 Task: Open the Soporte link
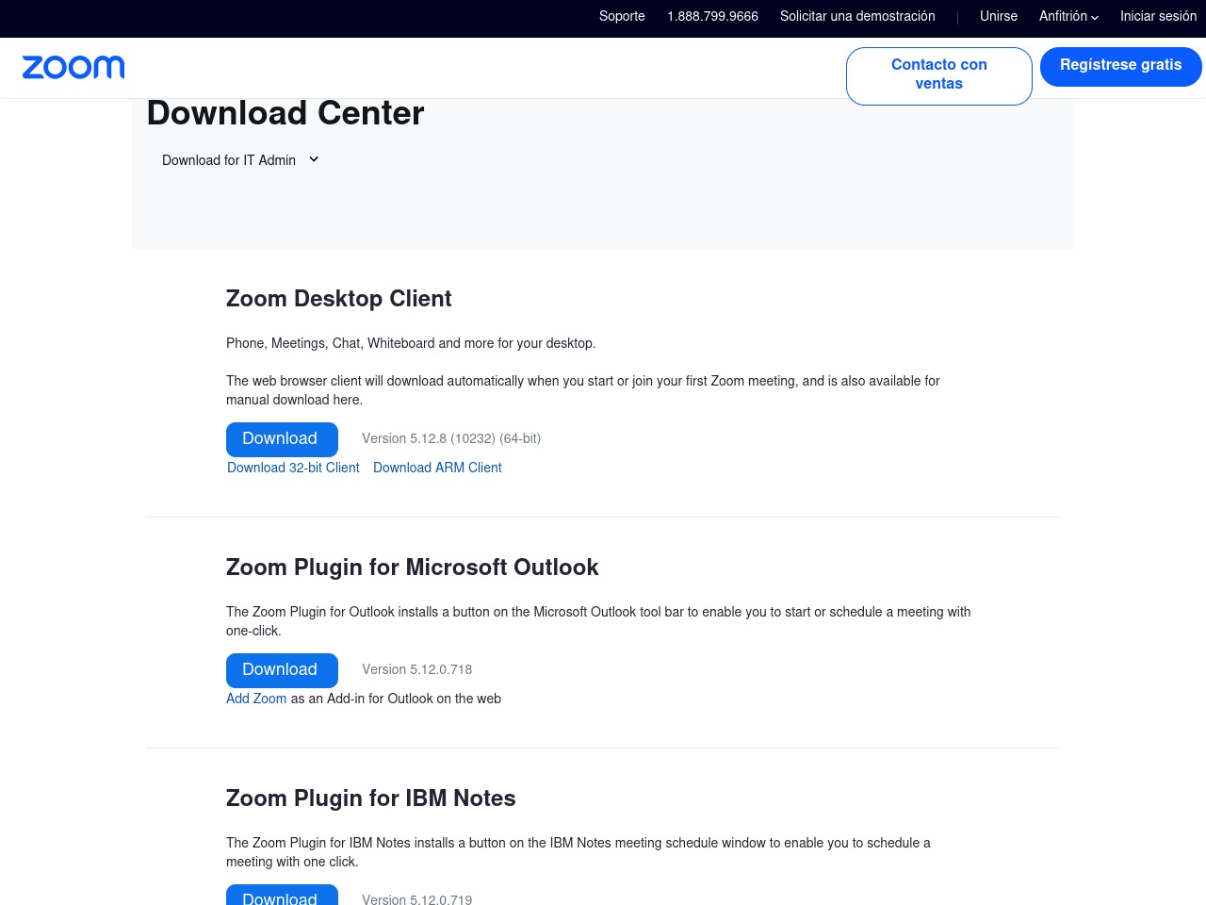[622, 16]
